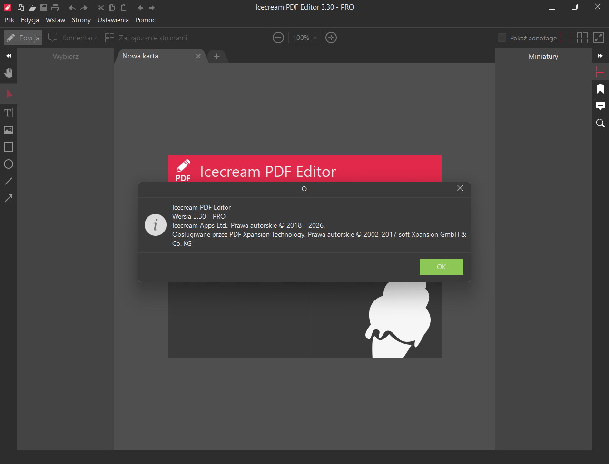Select the Line drawing tool

[9, 181]
